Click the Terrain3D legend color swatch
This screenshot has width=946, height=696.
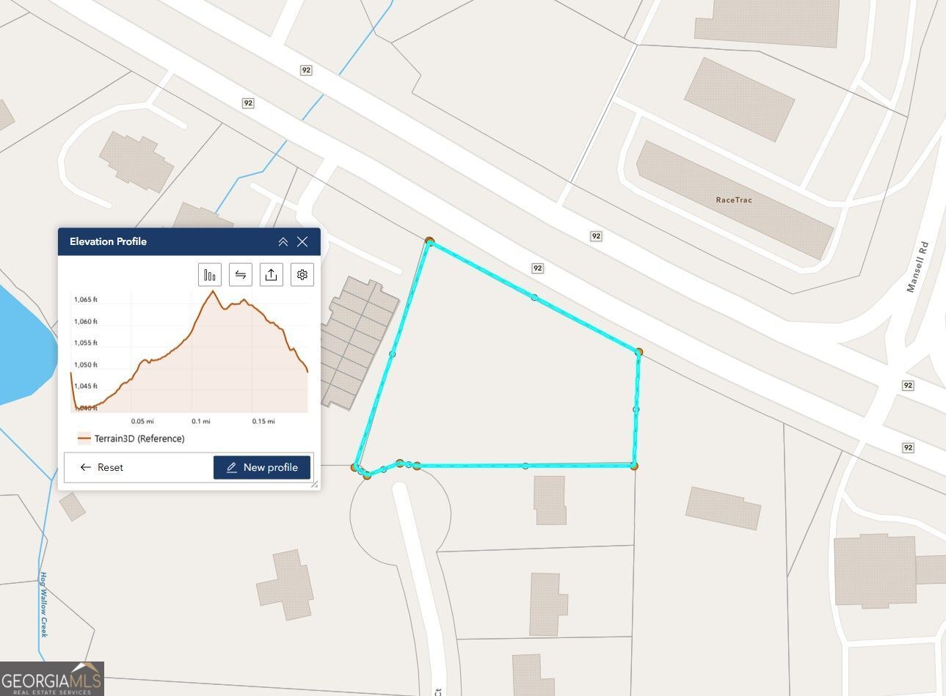[x=84, y=439]
